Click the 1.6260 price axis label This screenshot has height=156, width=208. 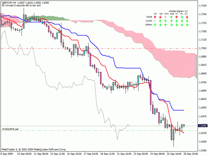coord(203,142)
